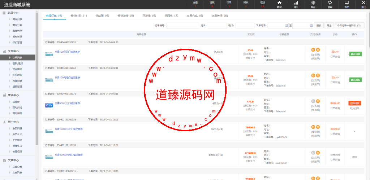Screen dimensions: 370x180
Task: Switch to 待成团 (0) tab
Action: pos(102,16)
